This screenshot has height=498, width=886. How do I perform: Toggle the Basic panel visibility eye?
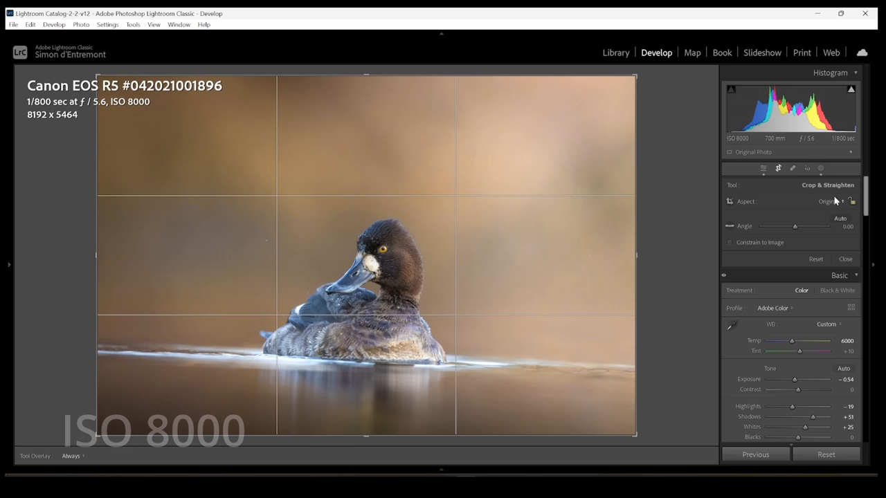(x=724, y=275)
